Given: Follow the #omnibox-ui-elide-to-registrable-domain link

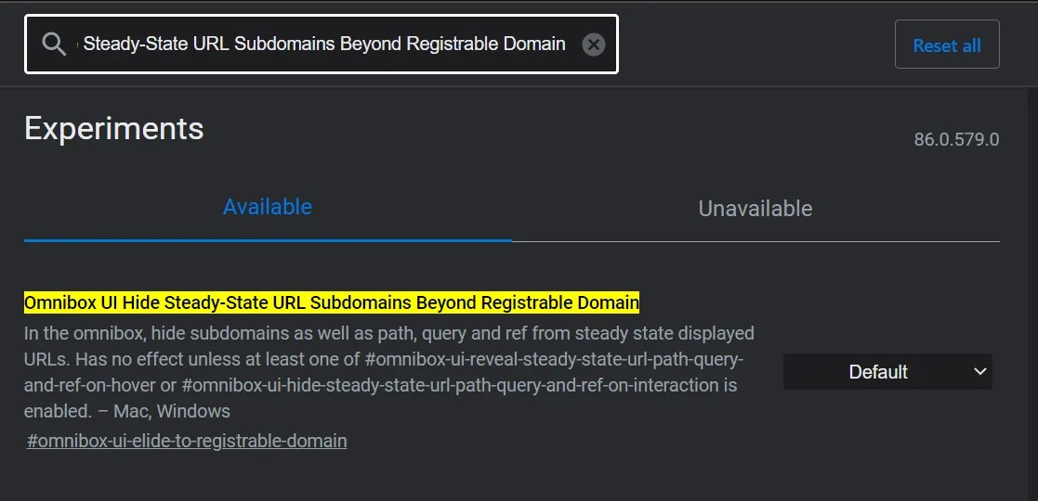Looking at the screenshot, I should pos(187,441).
